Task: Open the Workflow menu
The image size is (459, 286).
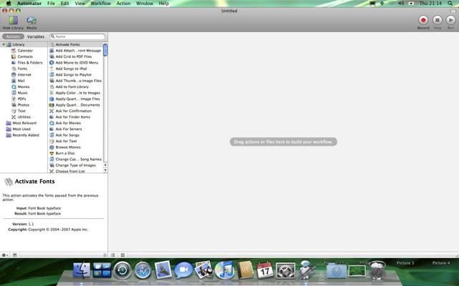Action: tap(101, 4)
